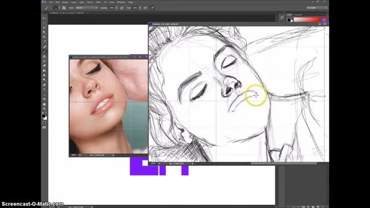Click the Opacity value field
The width and height of the screenshot is (370, 208).
click(112, 8)
